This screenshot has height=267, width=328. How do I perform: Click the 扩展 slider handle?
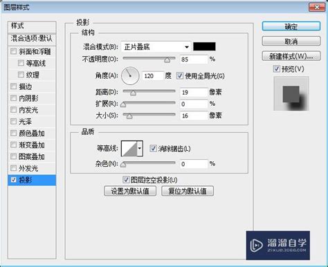123,104
